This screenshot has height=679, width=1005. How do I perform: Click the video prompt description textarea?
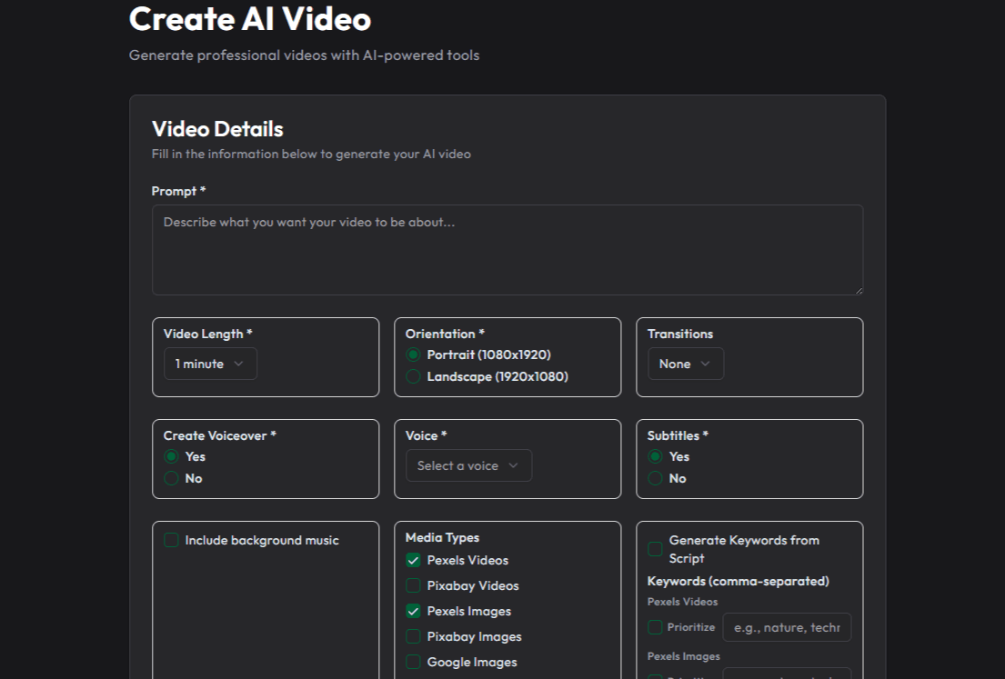507,250
